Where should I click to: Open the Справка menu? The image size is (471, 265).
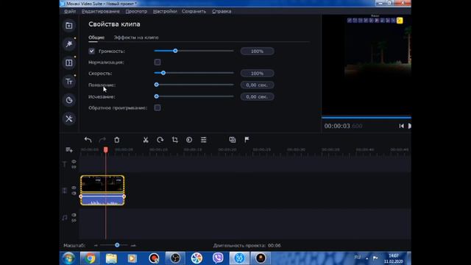[x=222, y=12]
